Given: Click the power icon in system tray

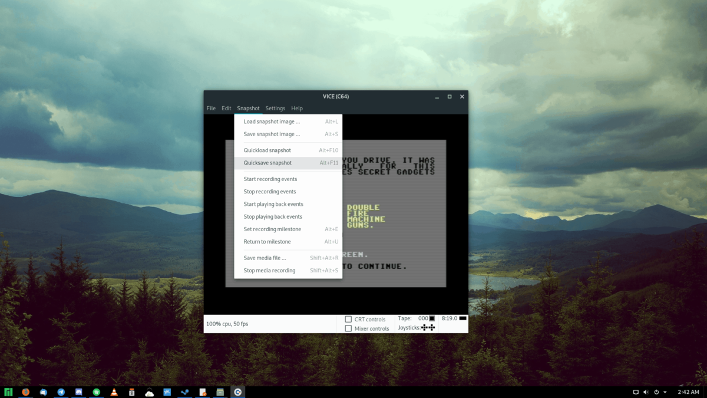Looking at the screenshot, I should (x=656, y=392).
